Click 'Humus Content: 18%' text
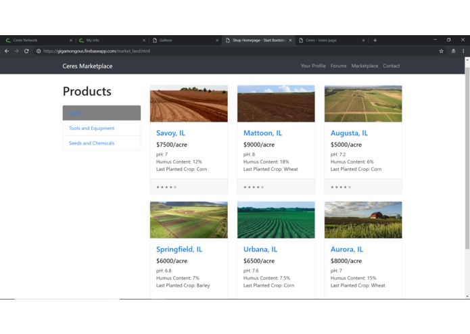470x334 pixels. coord(266,162)
